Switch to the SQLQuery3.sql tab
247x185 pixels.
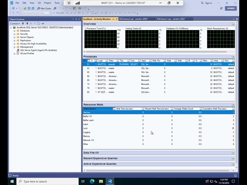click(134, 19)
